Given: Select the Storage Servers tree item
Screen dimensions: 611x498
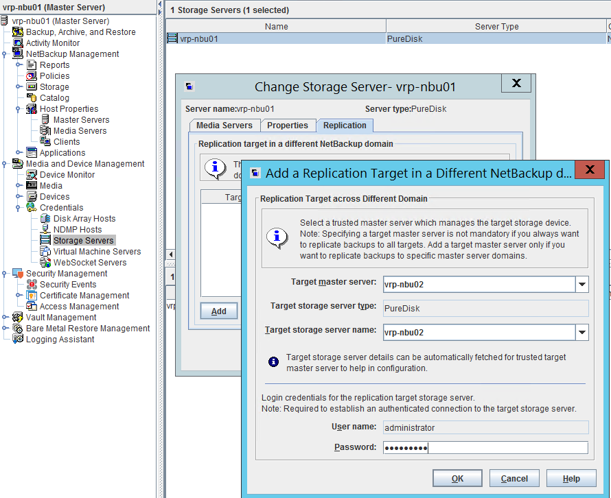Looking at the screenshot, I should point(84,241).
